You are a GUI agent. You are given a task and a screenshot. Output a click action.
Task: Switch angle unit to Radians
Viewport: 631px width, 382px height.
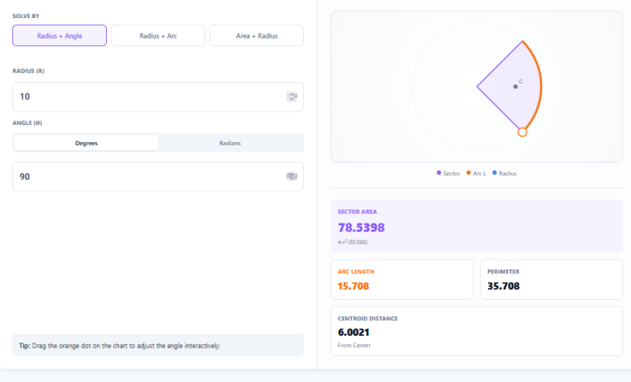click(x=230, y=143)
